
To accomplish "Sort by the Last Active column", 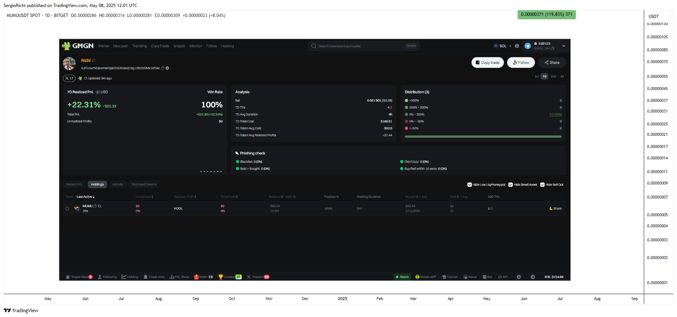I will (x=86, y=197).
